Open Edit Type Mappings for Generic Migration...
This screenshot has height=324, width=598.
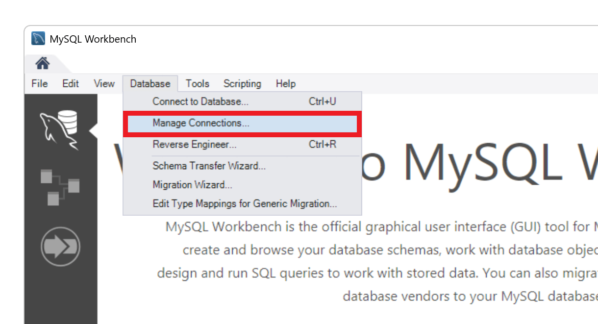(x=242, y=203)
